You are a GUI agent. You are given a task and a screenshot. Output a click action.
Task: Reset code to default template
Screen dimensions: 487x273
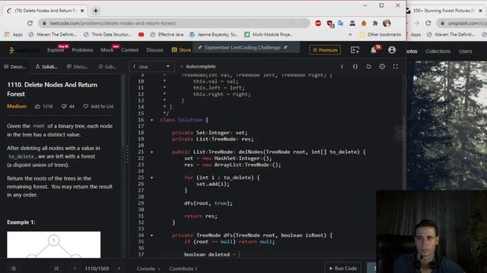click(368, 67)
